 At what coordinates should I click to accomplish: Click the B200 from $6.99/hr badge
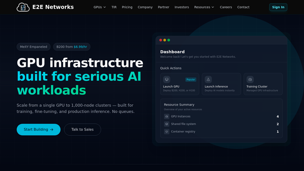coord(72,47)
